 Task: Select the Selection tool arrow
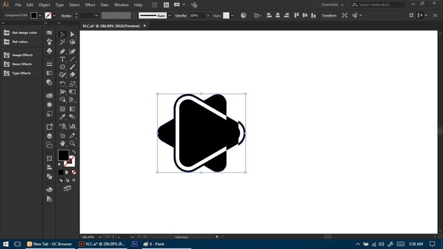click(x=62, y=34)
